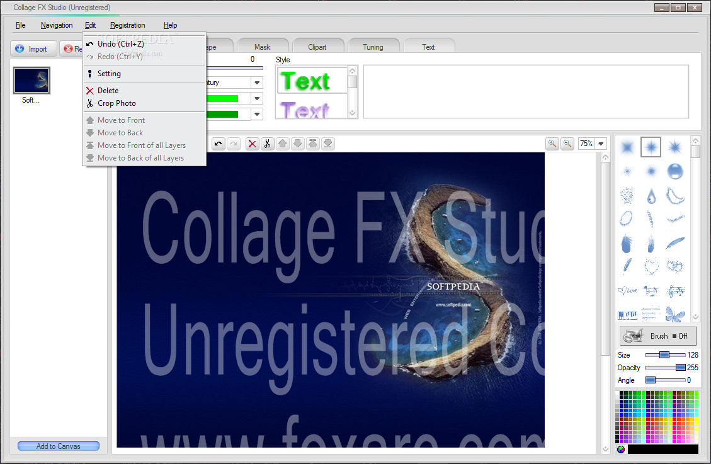Click the canvas vertical scroll up arrow
The height and width of the screenshot is (464, 711).
[605, 157]
